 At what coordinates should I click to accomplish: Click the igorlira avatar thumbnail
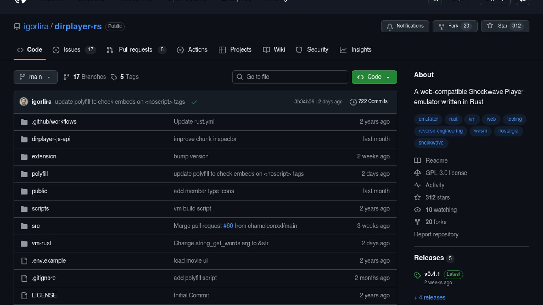[23, 102]
